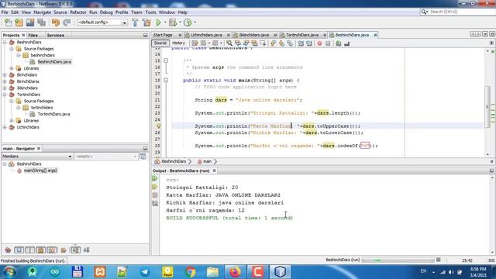
Task: Open the Refactor menu
Action: pyautogui.click(x=77, y=12)
